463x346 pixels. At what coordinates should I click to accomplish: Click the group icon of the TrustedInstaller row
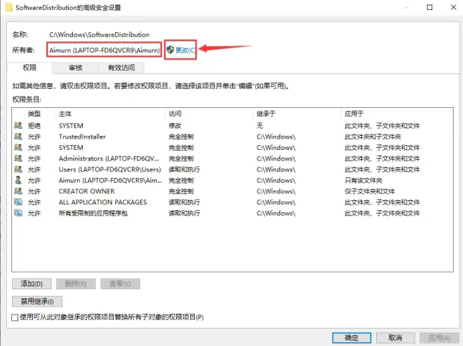18,137
